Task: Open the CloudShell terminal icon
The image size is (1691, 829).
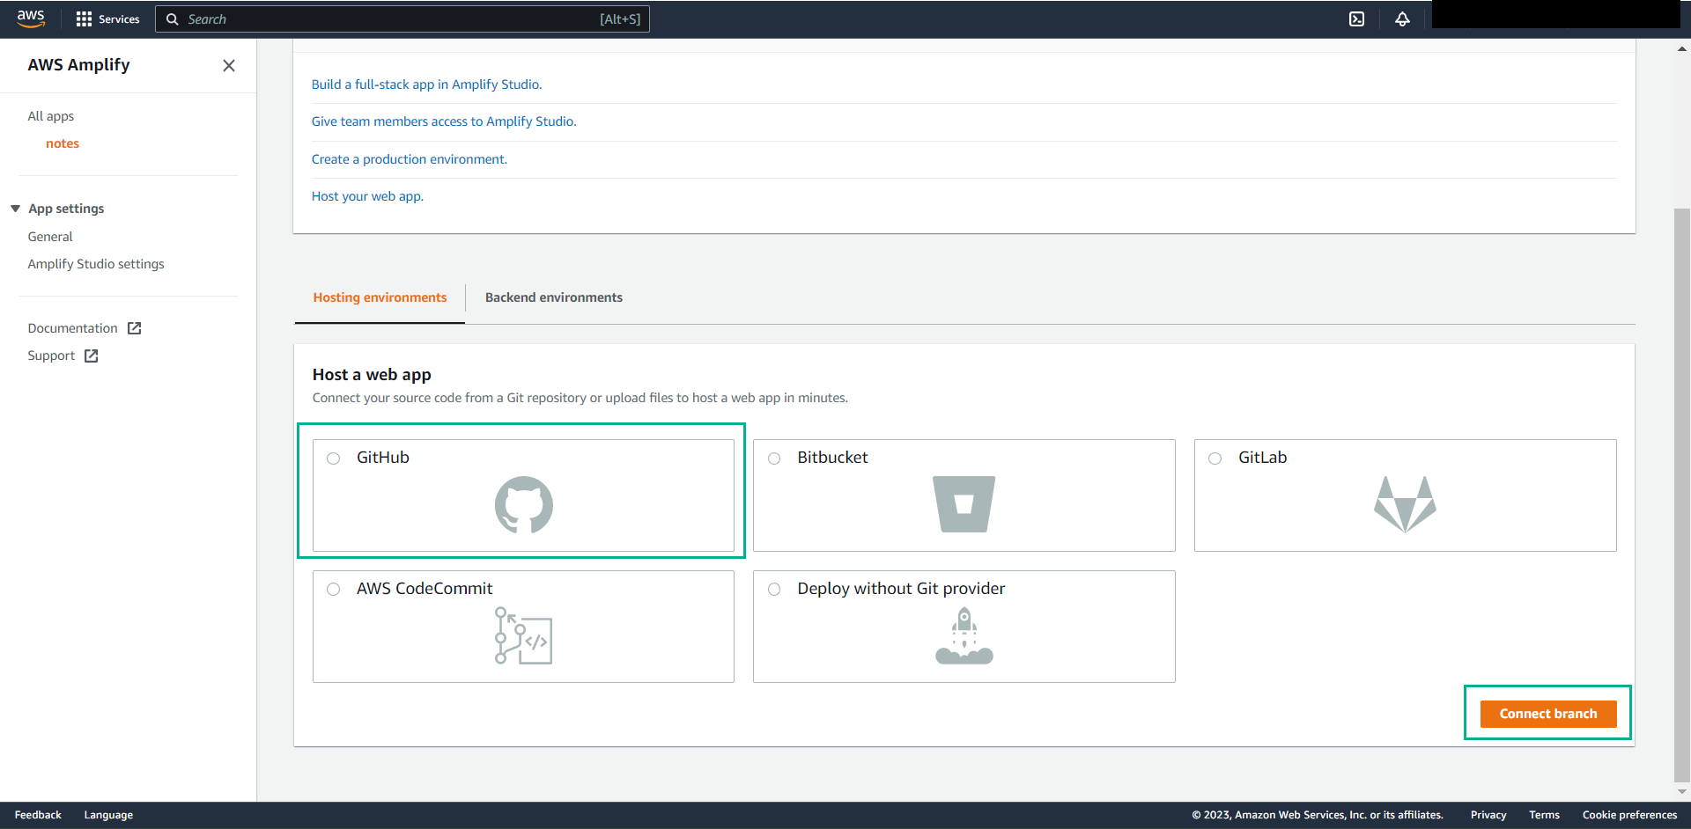Action: [x=1356, y=18]
